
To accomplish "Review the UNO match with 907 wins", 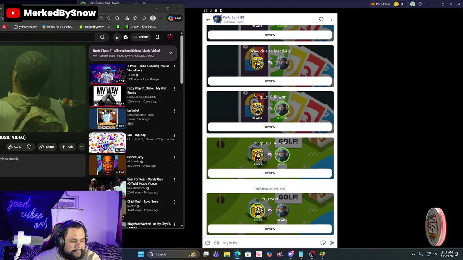I will click(270, 127).
